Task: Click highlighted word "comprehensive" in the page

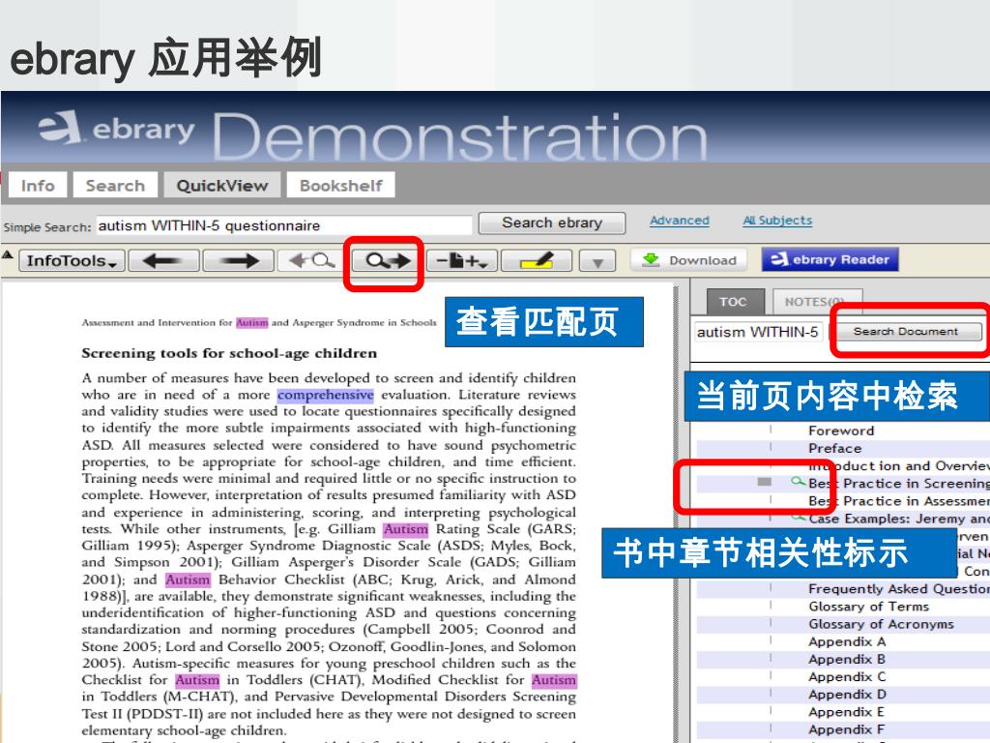Action: [325, 395]
